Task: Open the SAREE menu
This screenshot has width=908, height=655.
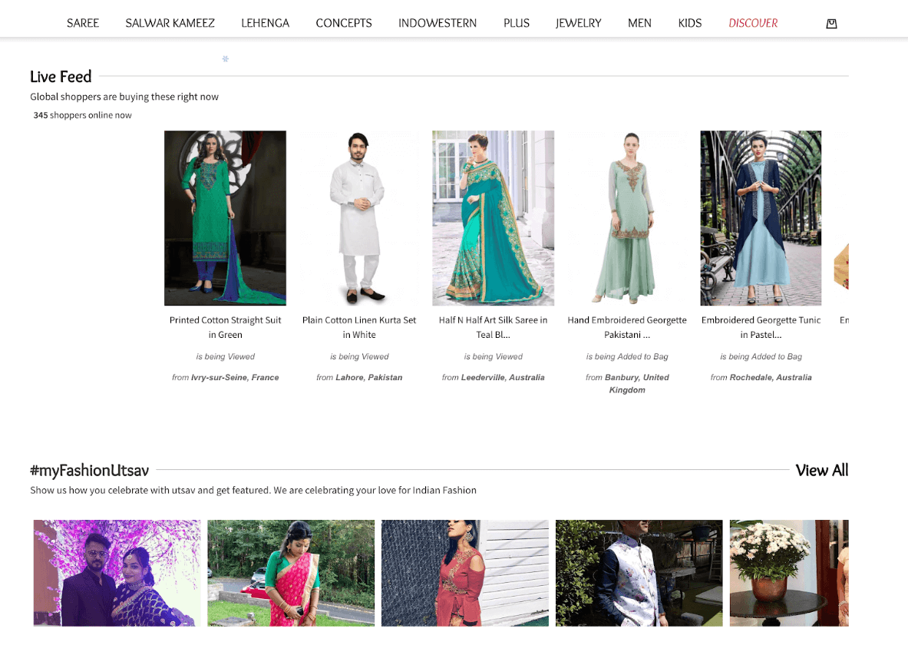Action: [x=83, y=23]
